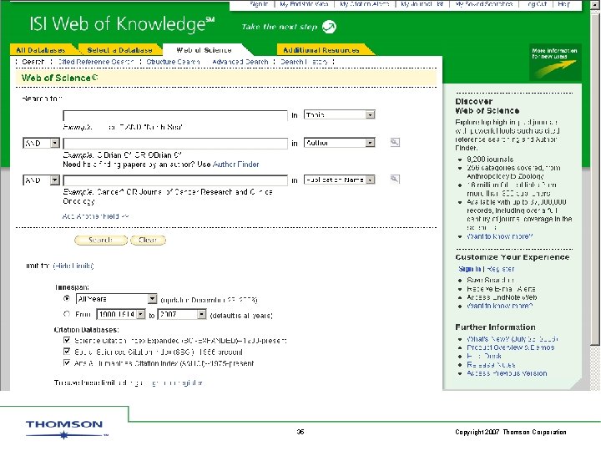Open Want to know more under Discover

click(x=500, y=236)
